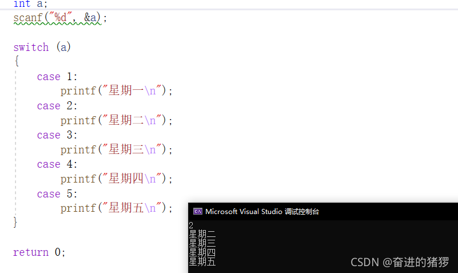Click the printf 星期五 line in code
The width and height of the screenshot is (458, 273).
[117, 208]
